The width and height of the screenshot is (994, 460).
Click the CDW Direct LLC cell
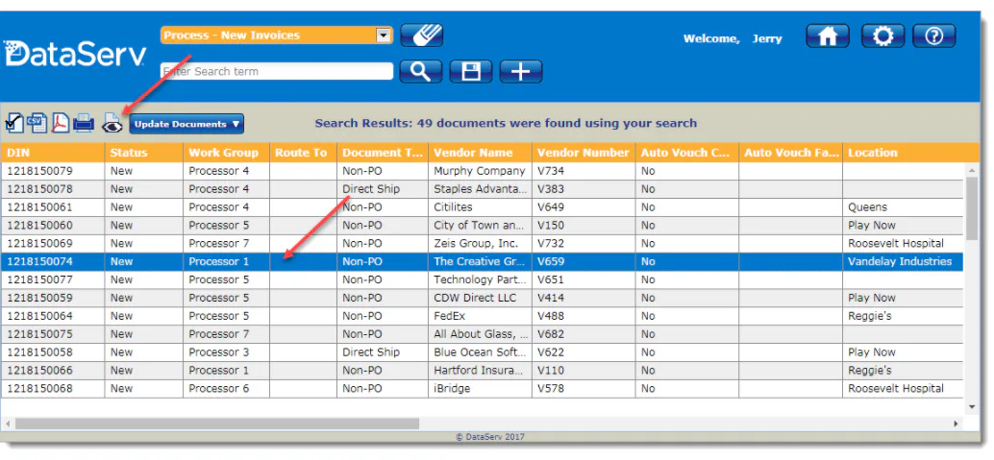480,298
